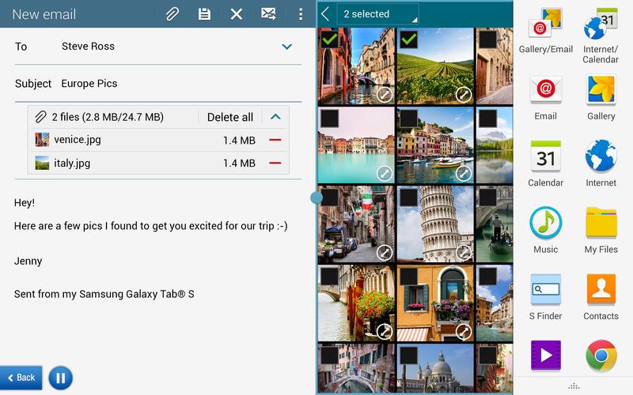Open the three-dot overflow menu

pyautogui.click(x=301, y=14)
